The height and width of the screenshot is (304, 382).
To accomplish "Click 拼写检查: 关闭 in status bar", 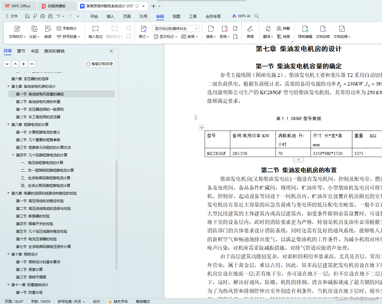I will pos(71,301).
